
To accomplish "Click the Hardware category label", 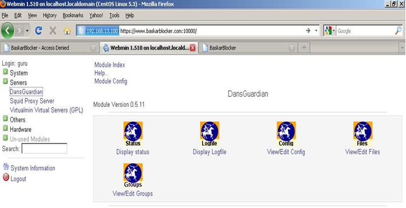I will (21, 130).
